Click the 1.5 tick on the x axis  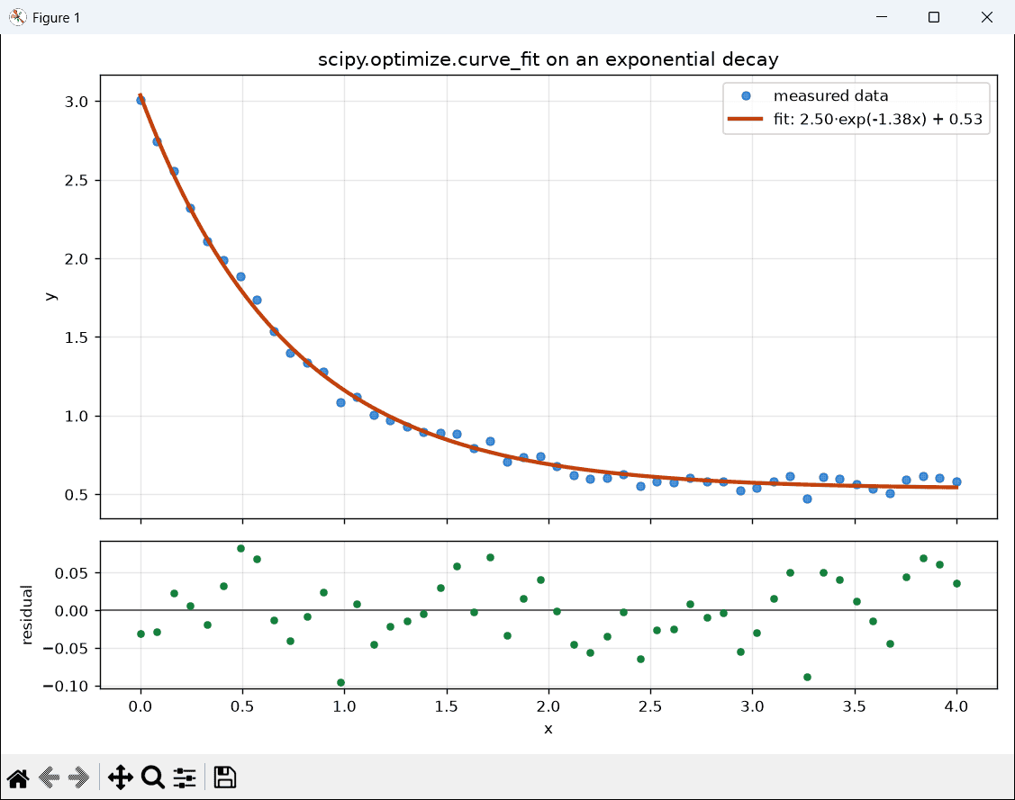pos(447,706)
